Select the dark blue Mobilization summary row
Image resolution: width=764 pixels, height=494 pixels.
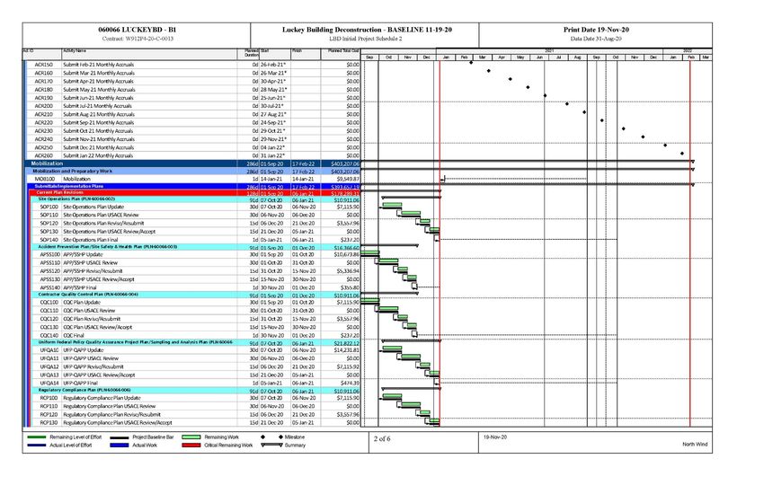(193, 164)
